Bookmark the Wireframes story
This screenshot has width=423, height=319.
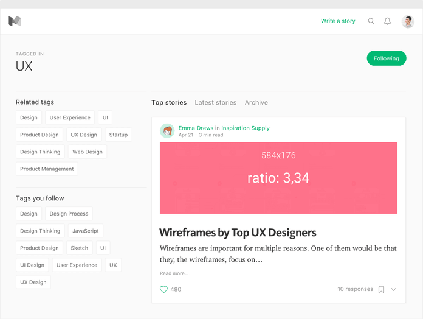pyautogui.click(x=381, y=289)
